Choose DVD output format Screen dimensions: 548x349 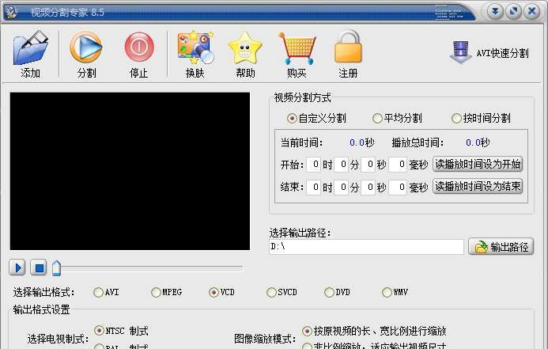337,292
